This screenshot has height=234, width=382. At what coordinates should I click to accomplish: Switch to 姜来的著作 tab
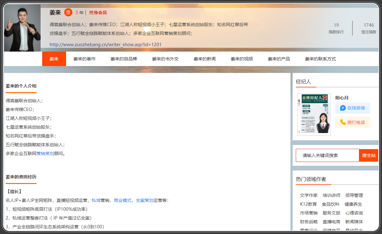[84, 59]
